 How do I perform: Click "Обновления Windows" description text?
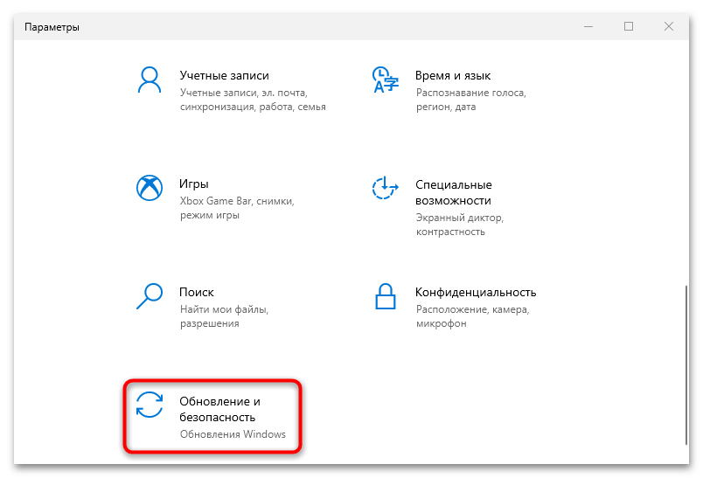[x=233, y=434]
